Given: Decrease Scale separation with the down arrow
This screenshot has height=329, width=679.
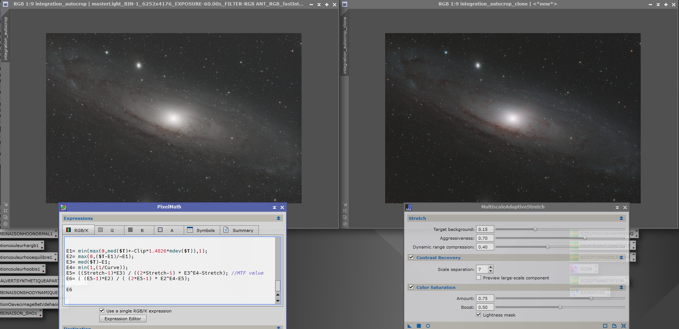Looking at the screenshot, I should [x=490, y=271].
